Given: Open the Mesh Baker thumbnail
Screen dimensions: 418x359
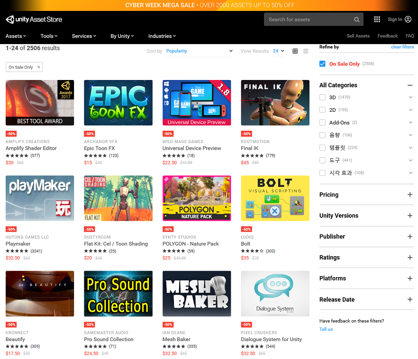Looking at the screenshot, I should [x=197, y=294].
